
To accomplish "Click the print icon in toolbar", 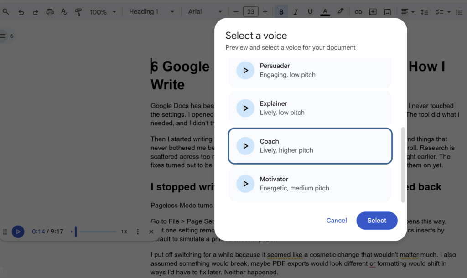I will (x=50, y=12).
